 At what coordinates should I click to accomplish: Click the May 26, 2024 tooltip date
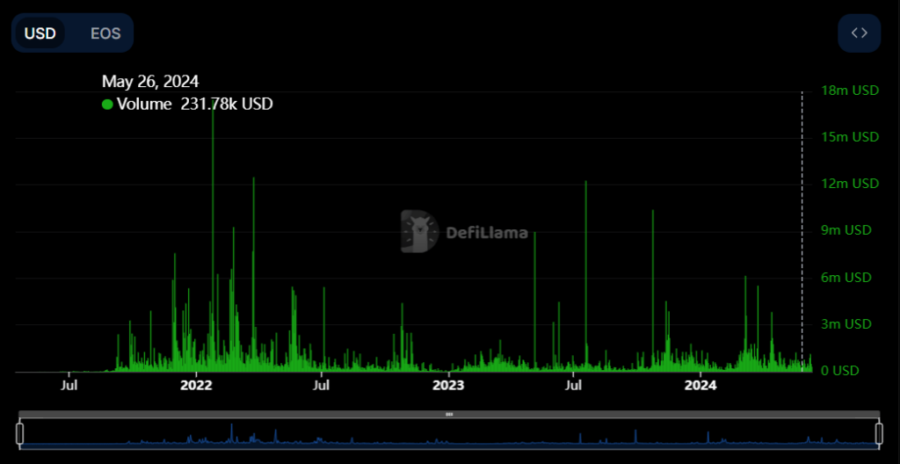150,82
